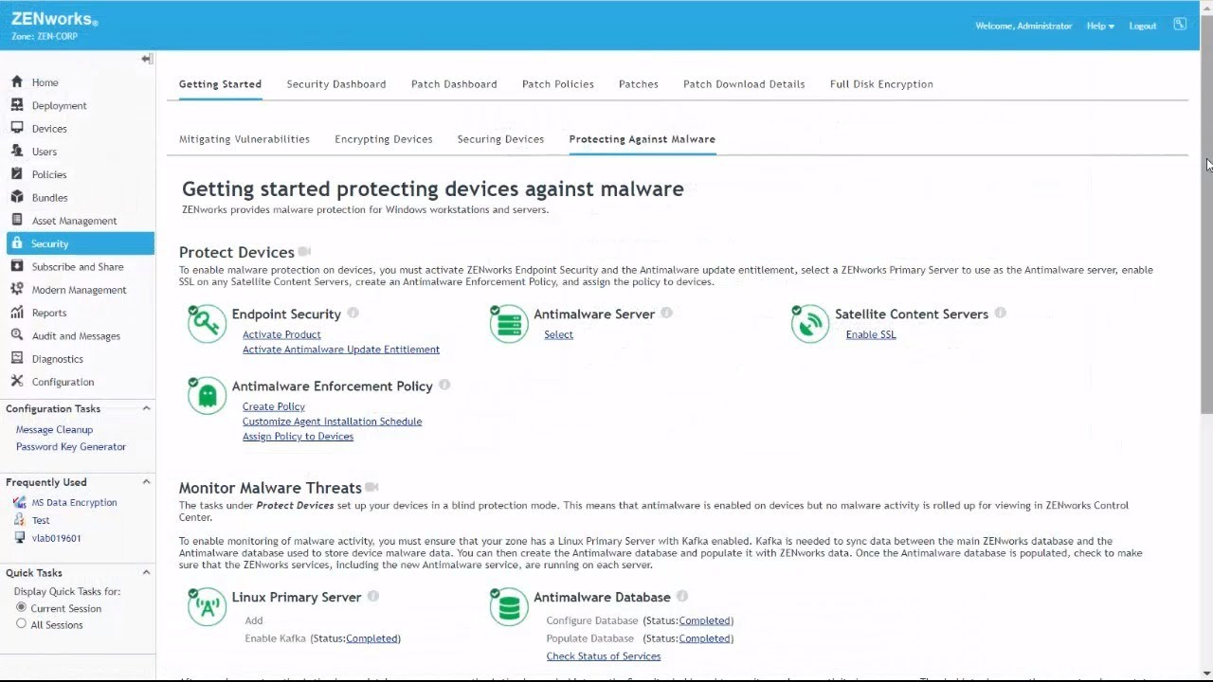
Task: Click the Policies sidebar icon
Action: 17,174
